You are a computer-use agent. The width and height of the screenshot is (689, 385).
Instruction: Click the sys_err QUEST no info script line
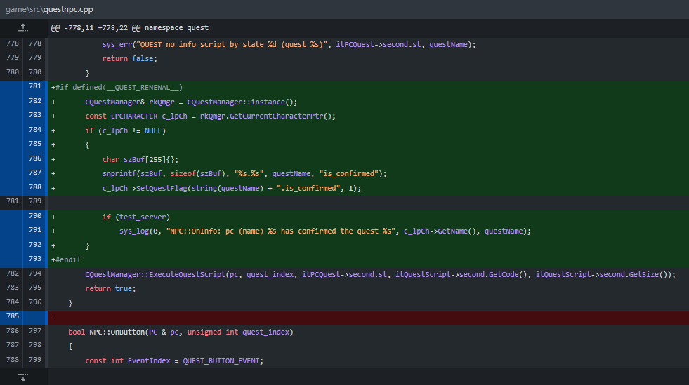[x=289, y=44]
